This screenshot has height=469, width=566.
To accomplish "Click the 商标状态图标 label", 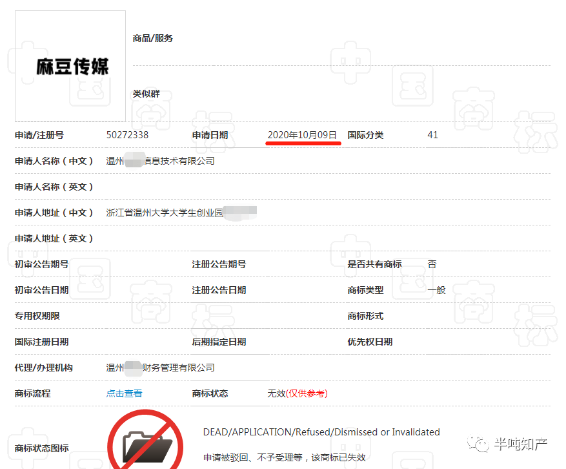I will tap(42, 448).
